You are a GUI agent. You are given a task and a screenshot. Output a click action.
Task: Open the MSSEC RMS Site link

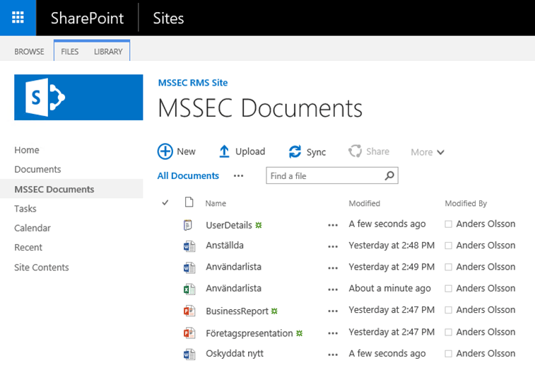(192, 83)
